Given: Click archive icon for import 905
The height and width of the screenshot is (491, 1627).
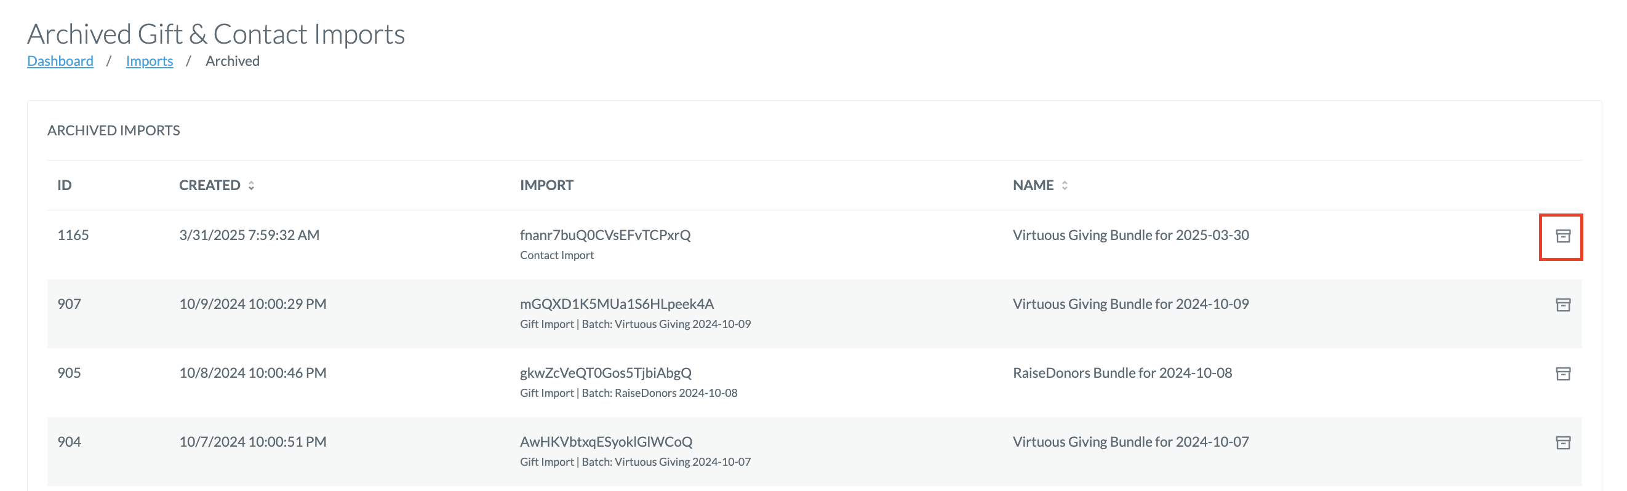Looking at the screenshot, I should click(x=1562, y=373).
